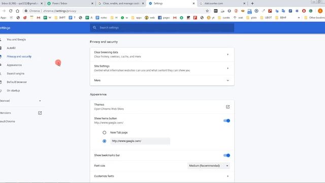Click the homepage URL text field

point(140,141)
